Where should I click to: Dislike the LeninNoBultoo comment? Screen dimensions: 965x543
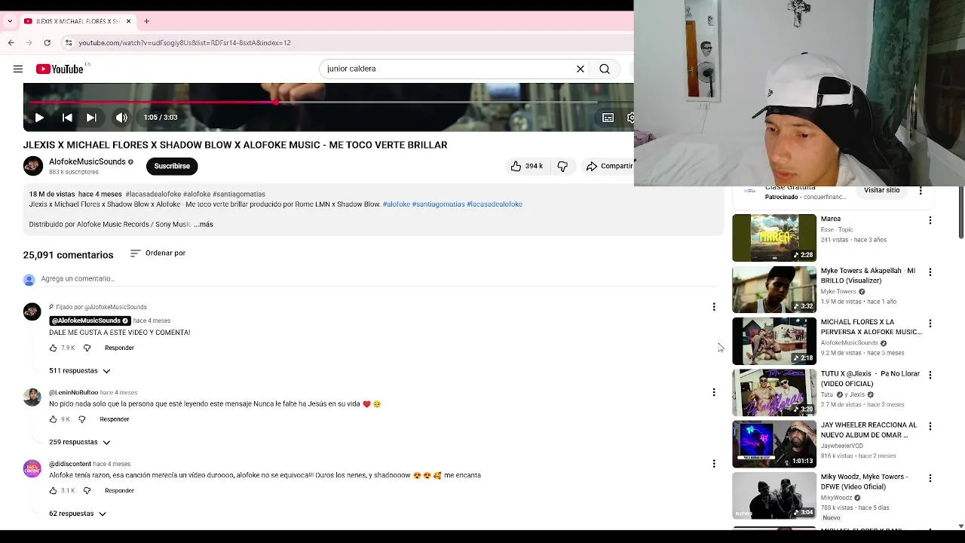point(82,419)
